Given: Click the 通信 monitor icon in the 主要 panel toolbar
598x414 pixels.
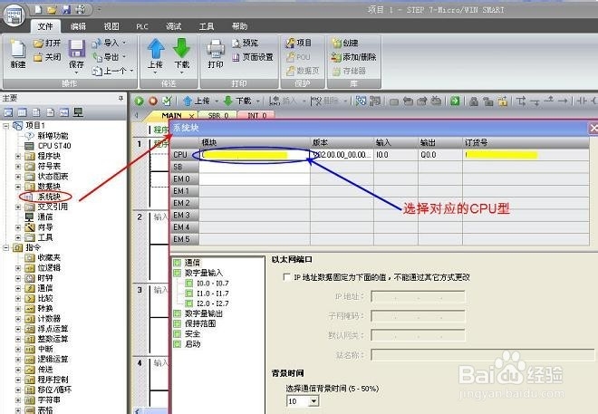Looking at the screenshot, I should point(78,112).
